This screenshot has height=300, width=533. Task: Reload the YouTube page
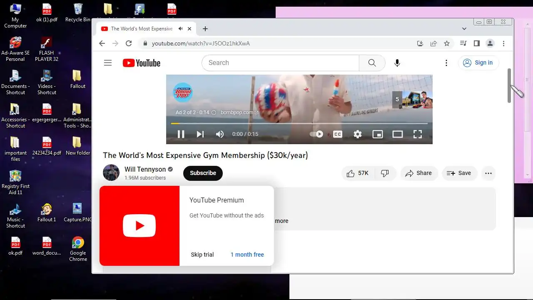tap(129, 43)
